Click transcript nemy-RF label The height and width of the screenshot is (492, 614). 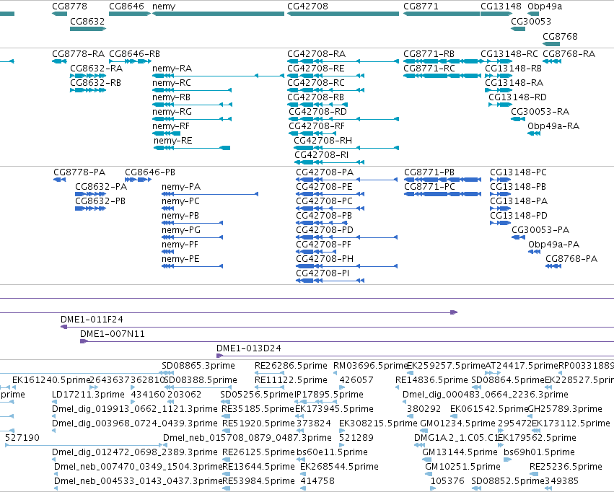[x=171, y=126]
